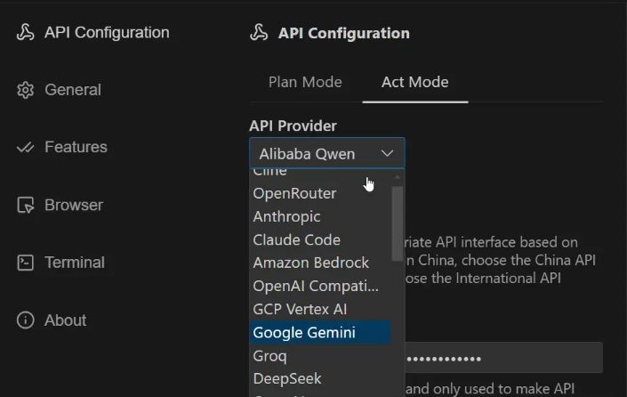Click the Terminal prompt icon
This screenshot has height=397, width=627.
click(25, 263)
